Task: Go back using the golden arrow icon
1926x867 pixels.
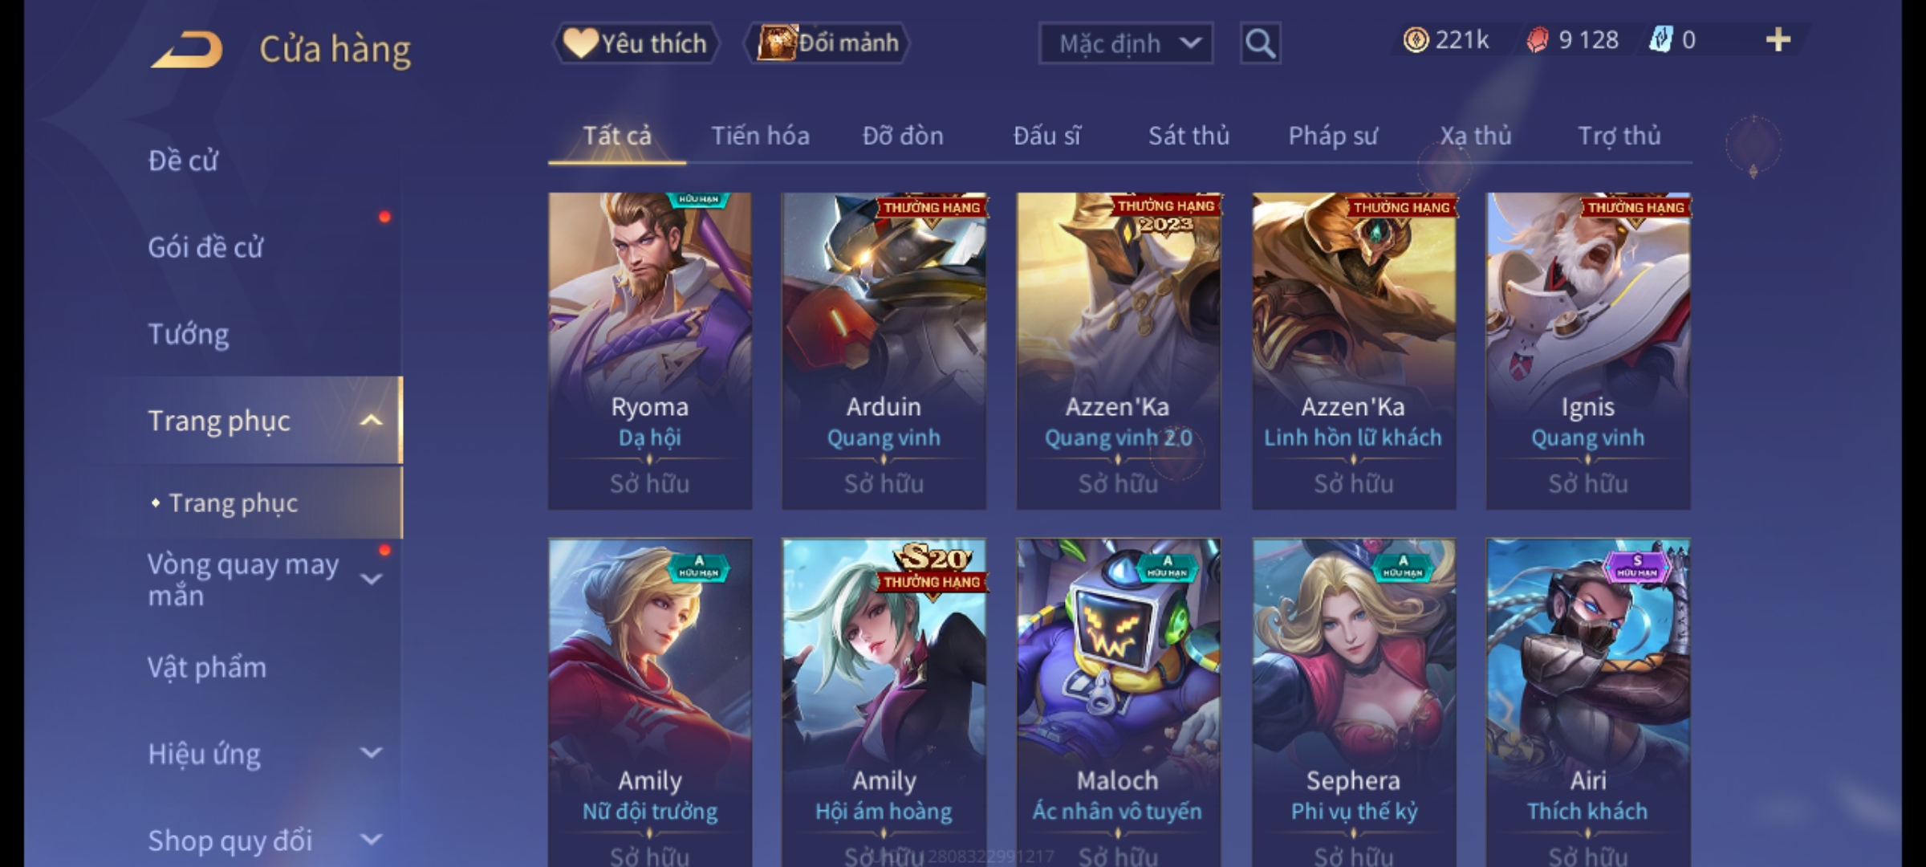Action: tap(187, 50)
